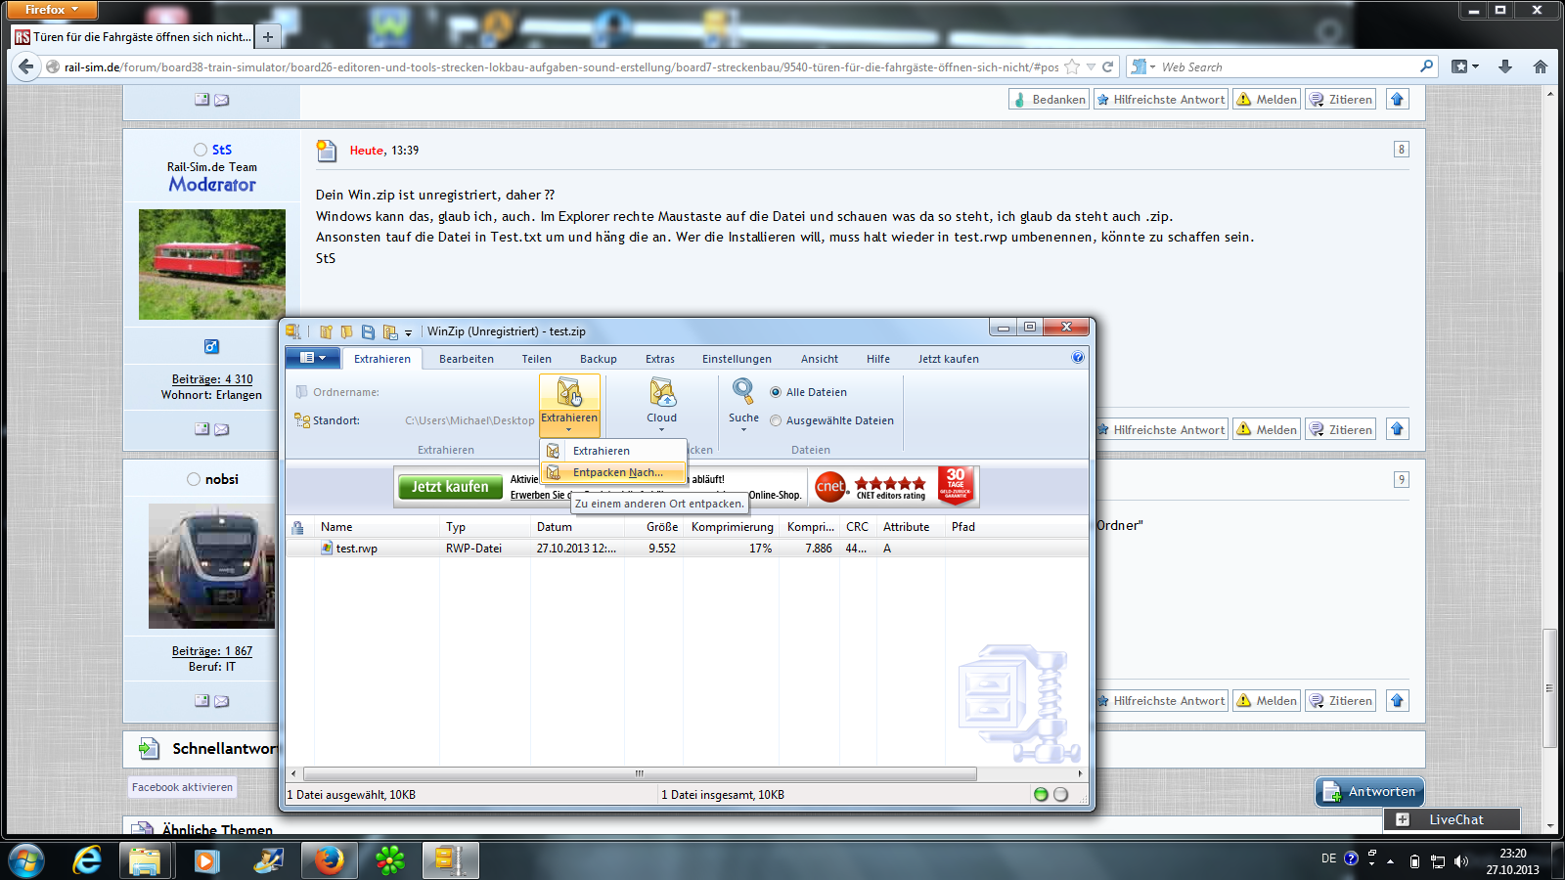Open Windows Media Player from taskbar
1565x880 pixels.
point(205,860)
